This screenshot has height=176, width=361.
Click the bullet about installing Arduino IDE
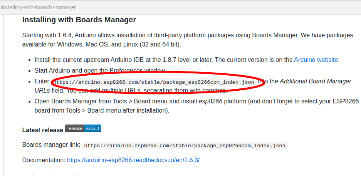tap(187, 60)
